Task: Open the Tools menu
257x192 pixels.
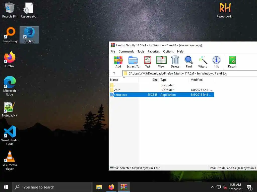Action: point(141,51)
